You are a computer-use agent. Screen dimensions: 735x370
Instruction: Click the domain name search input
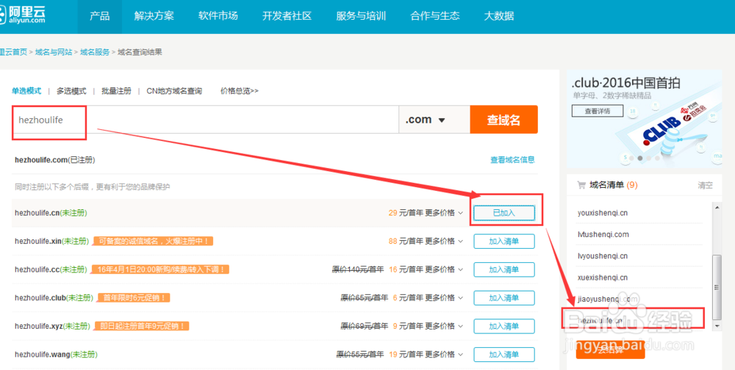tap(205, 120)
